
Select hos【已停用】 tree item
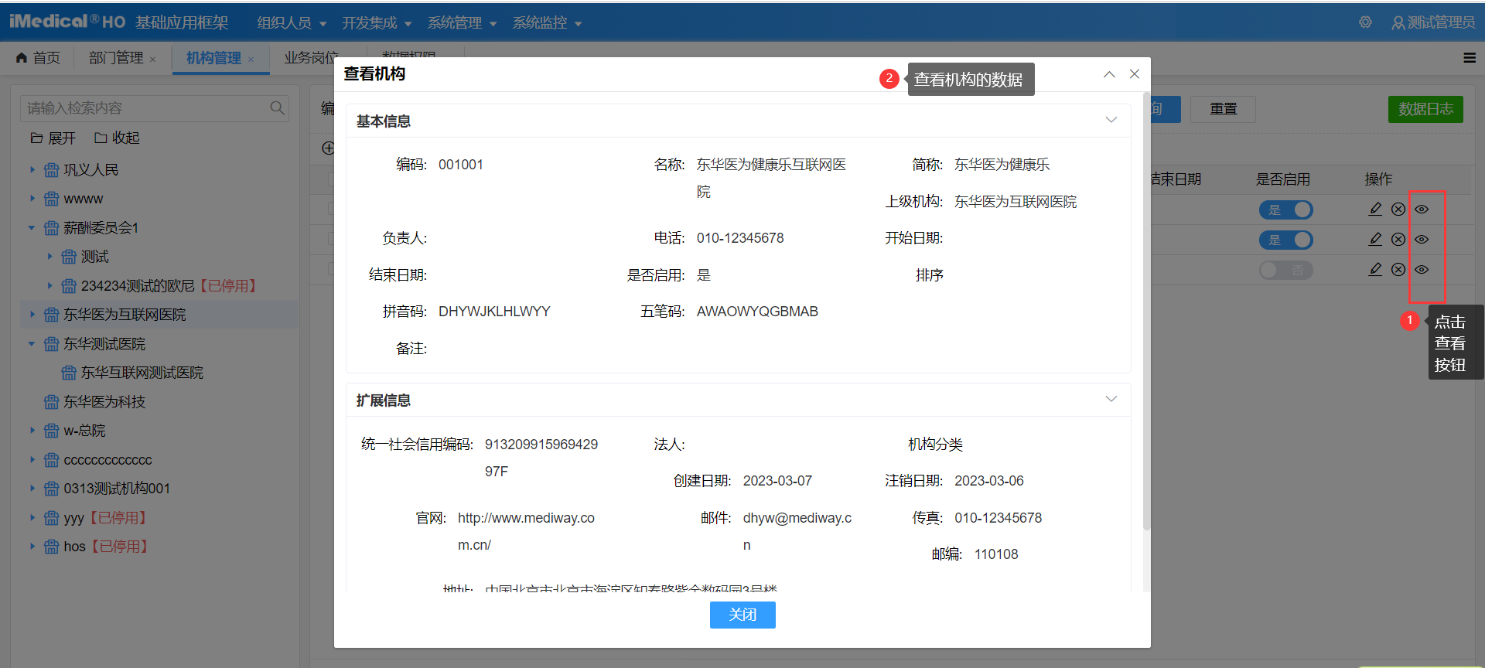[x=106, y=547]
